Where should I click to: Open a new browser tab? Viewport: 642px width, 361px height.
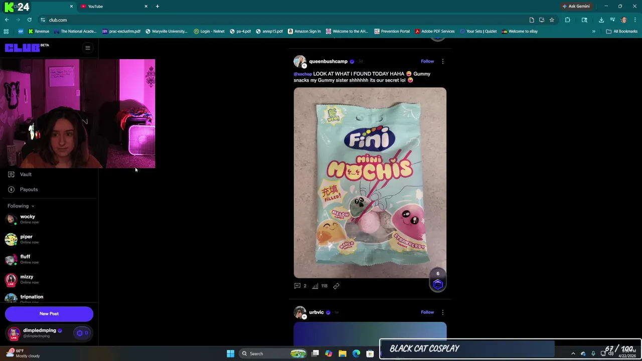157,7
